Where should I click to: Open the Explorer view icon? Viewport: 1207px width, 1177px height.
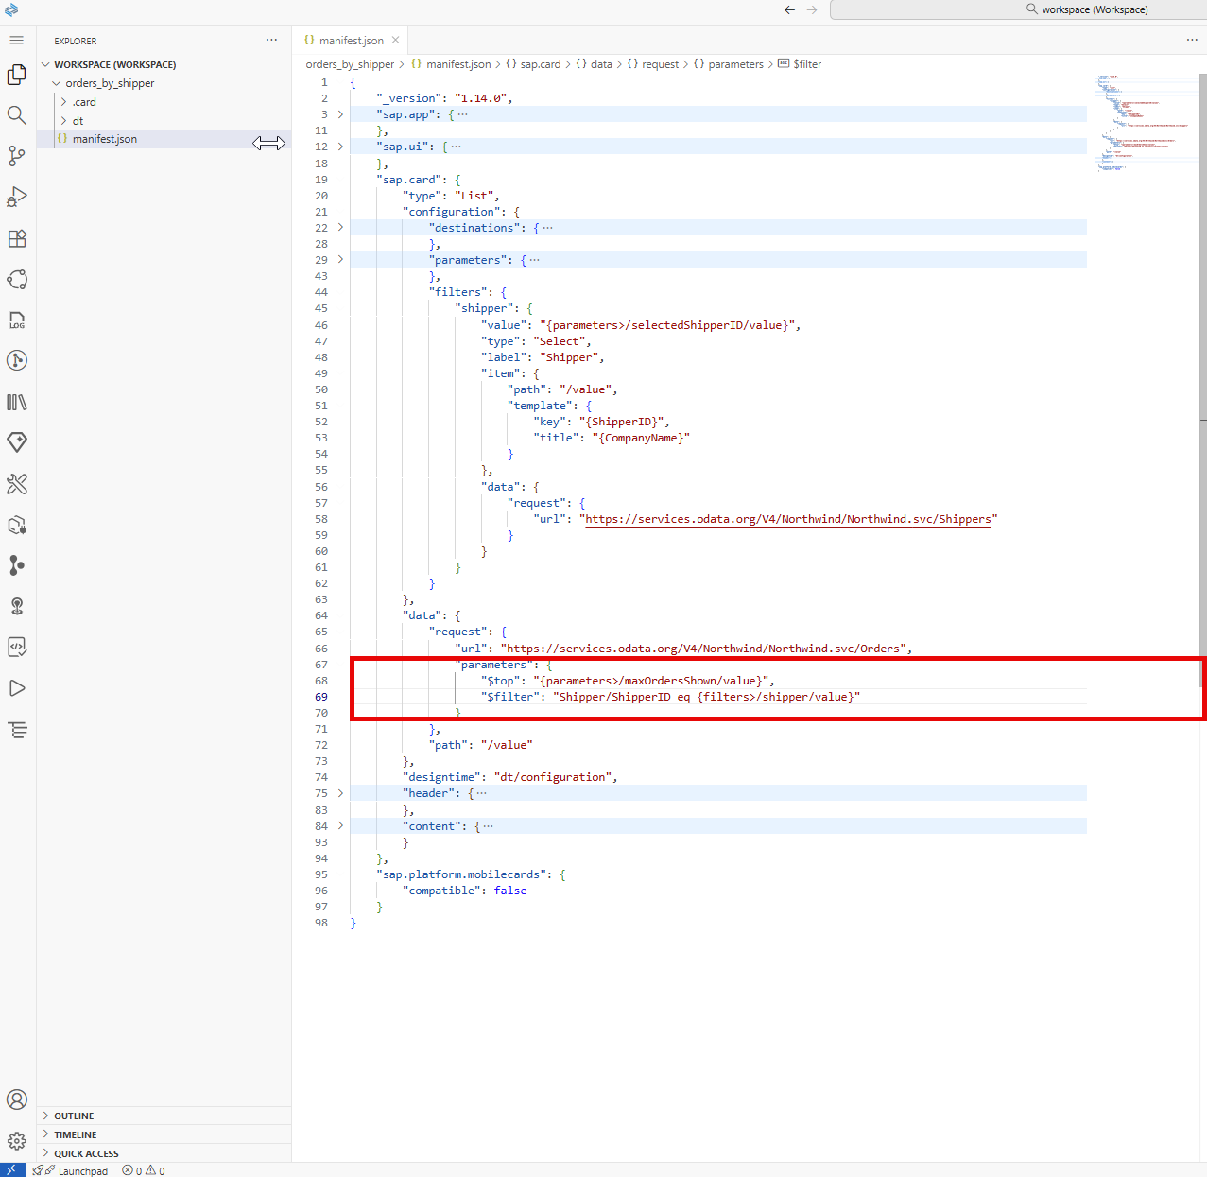click(16, 75)
